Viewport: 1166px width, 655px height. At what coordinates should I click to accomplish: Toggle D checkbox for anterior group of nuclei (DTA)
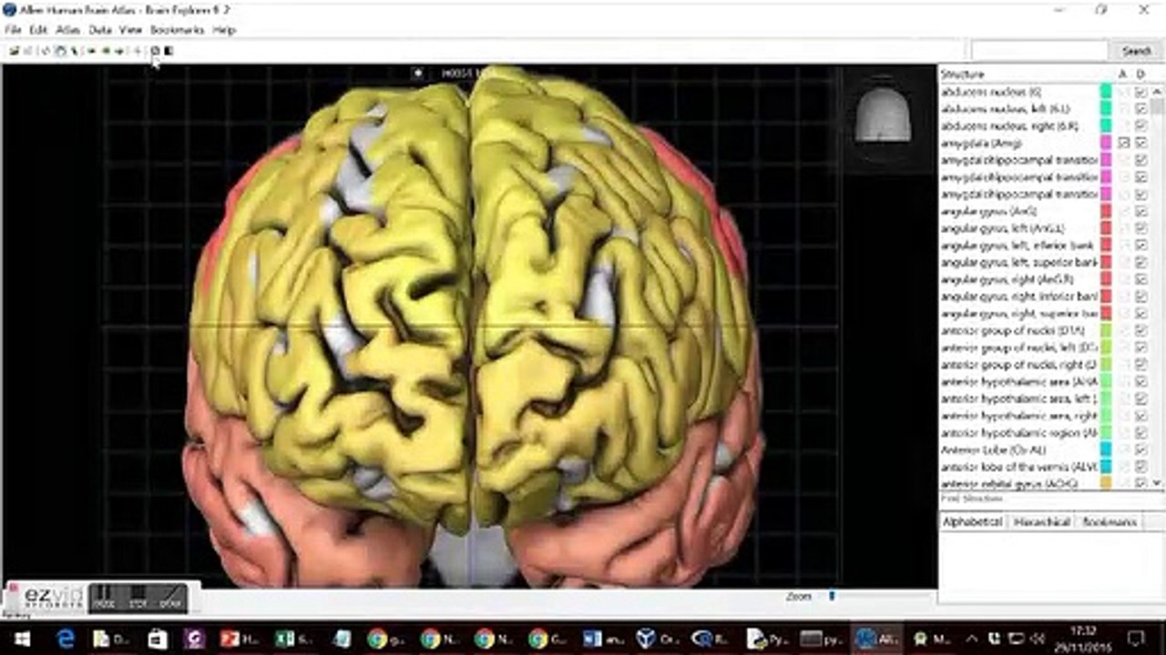[1141, 330]
